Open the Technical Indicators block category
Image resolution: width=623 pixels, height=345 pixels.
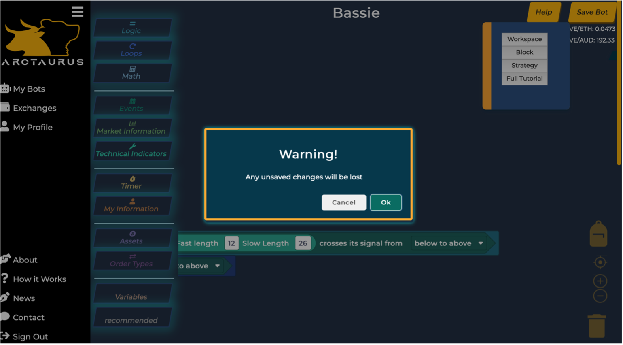point(131,151)
